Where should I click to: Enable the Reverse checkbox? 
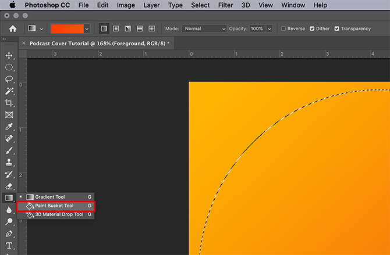[283, 28]
